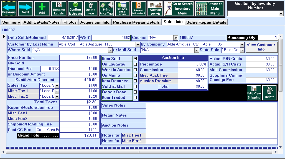This screenshot has width=285, height=159.
Task: Enable the On Layaway checkbox
Action: pyautogui.click(x=135, y=64)
